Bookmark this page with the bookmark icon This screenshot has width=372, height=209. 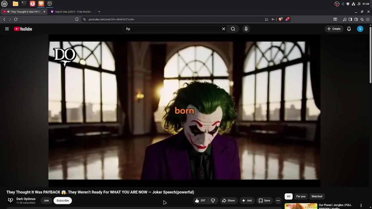pyautogui.click(x=77, y=19)
